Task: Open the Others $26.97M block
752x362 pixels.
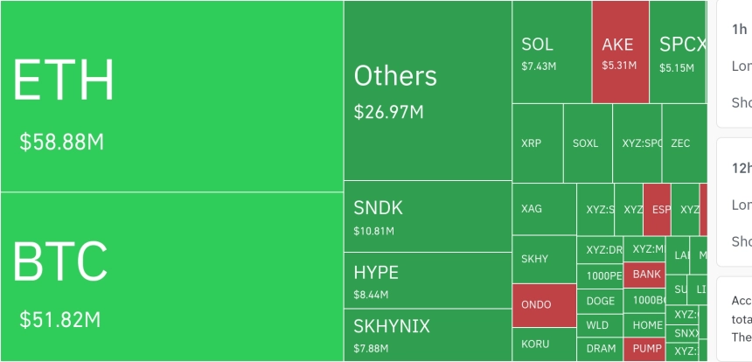Action: click(428, 91)
